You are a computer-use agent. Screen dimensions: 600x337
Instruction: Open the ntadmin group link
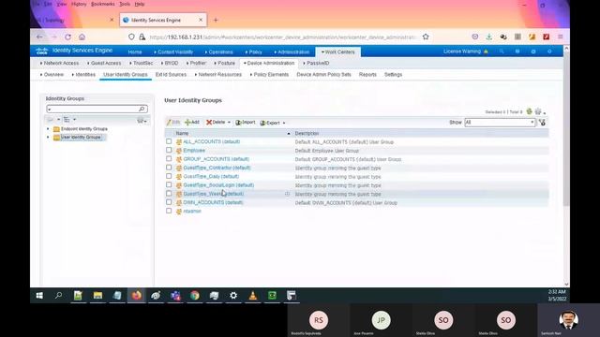(192, 211)
